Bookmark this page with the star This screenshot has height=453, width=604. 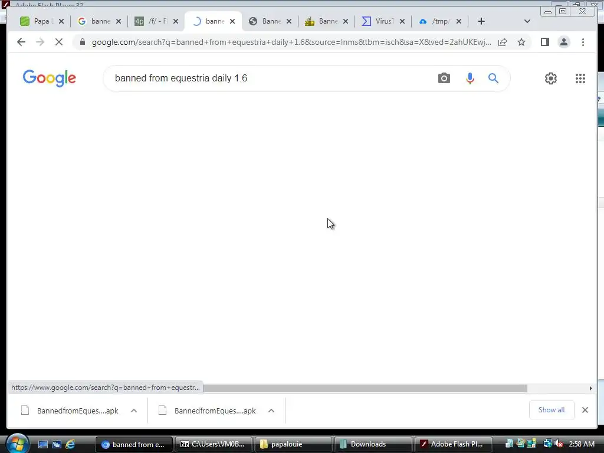[x=521, y=42]
